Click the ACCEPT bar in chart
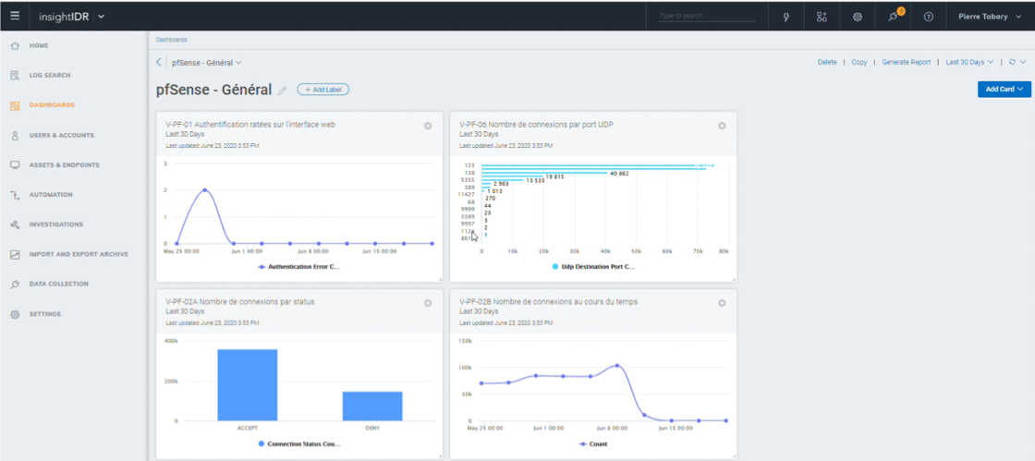 [247, 385]
